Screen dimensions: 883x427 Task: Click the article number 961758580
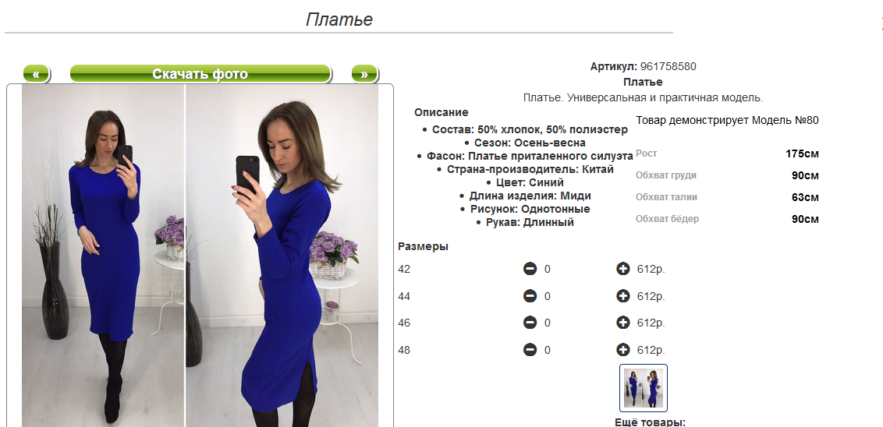pos(668,66)
